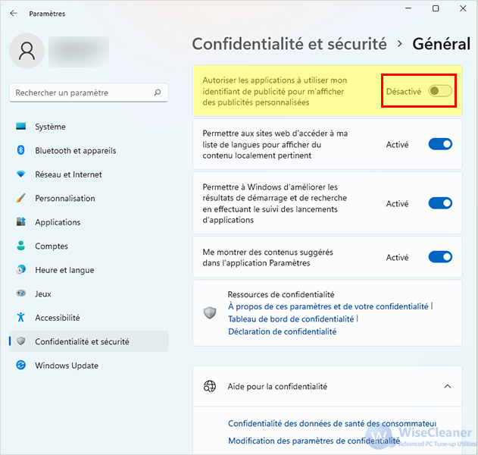
Task: Click the back arrow icon next to Paramètres
Action: [x=14, y=14]
